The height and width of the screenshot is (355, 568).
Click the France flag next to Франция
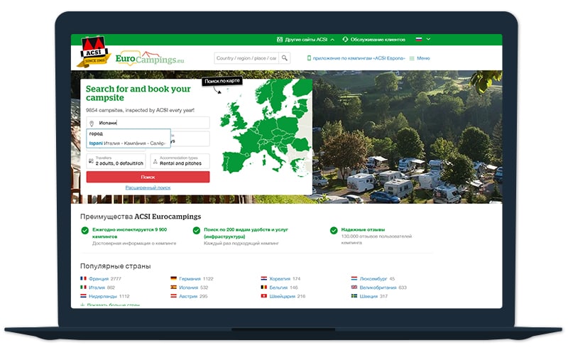click(83, 278)
